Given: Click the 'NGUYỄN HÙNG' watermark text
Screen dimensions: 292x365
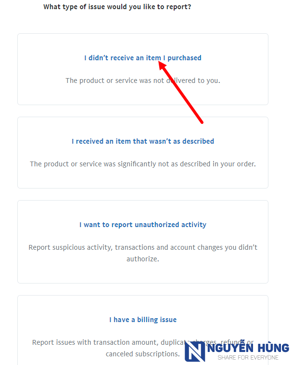Looking at the screenshot, I should [248, 348].
